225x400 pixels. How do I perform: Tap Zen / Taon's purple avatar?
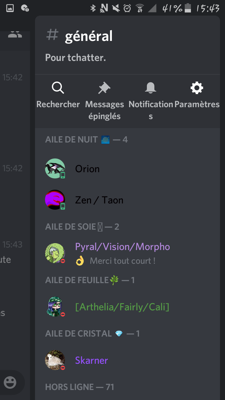point(55,200)
